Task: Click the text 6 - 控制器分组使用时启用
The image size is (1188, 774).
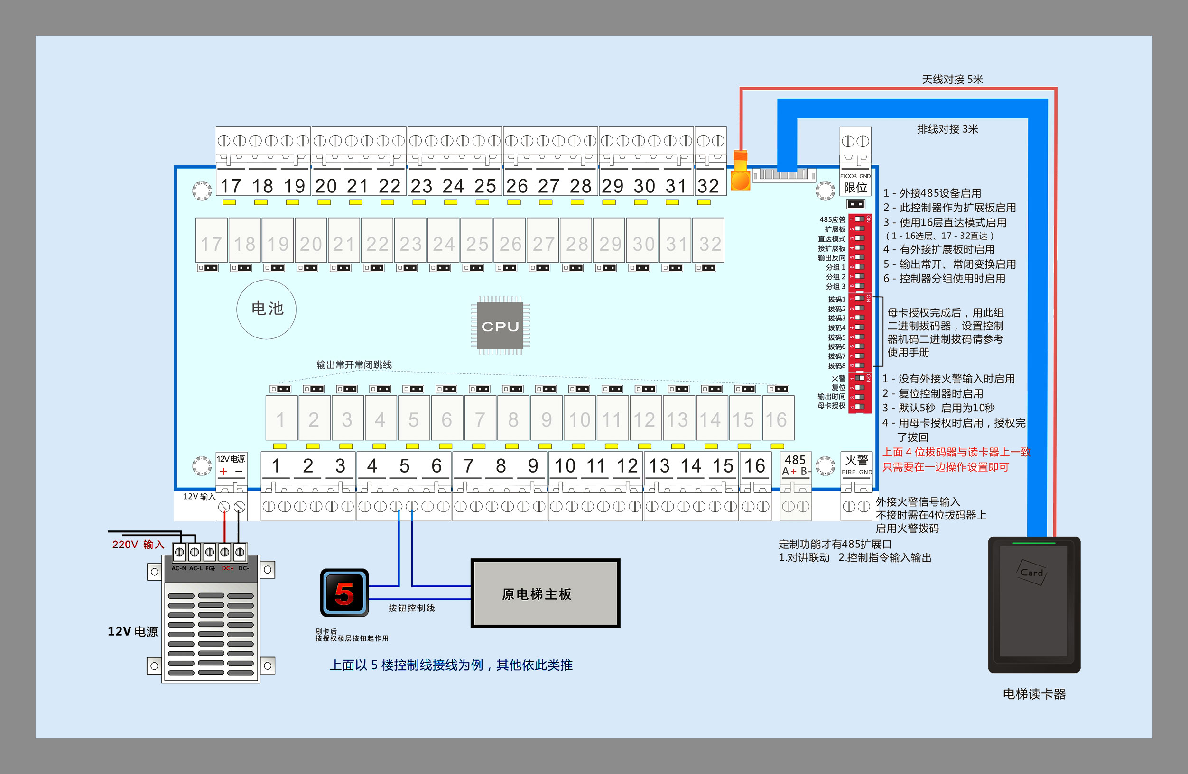Action: coord(944,278)
